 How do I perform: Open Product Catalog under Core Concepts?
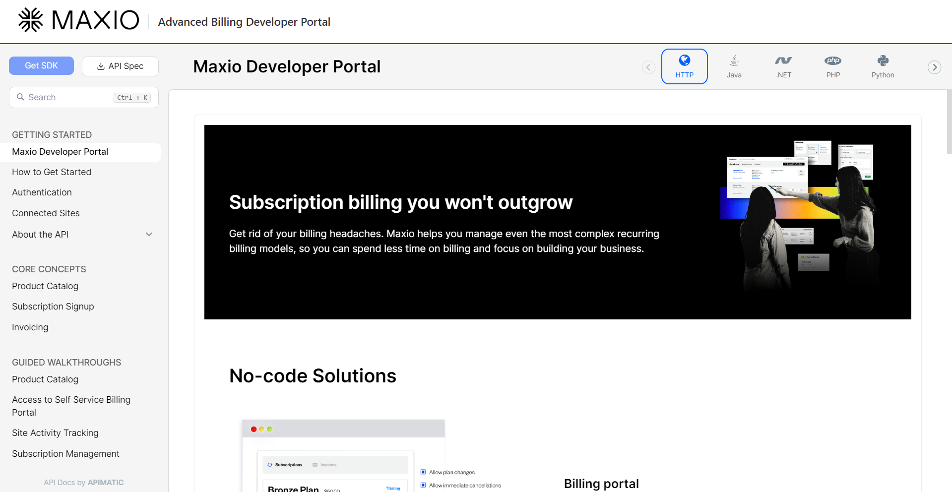[45, 286]
